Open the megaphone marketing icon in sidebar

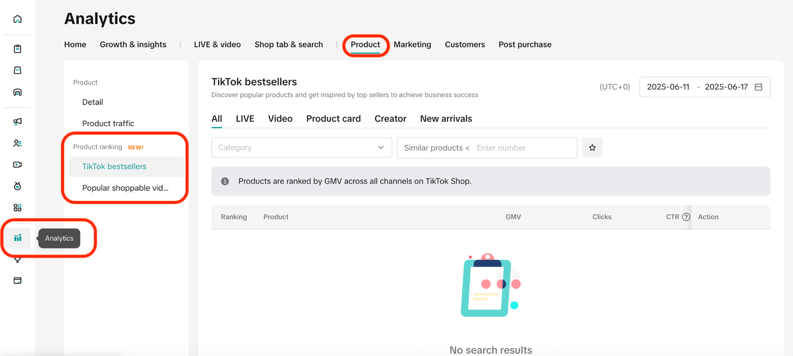point(17,121)
